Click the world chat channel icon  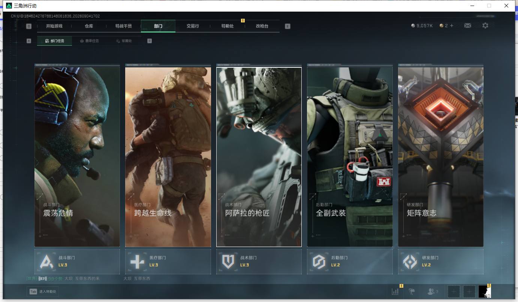(x=43, y=279)
